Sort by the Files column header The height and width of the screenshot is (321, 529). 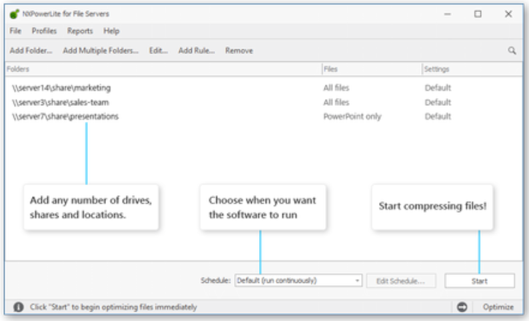click(372, 69)
